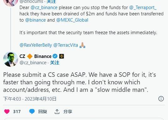Image resolution: width=168 pixels, height=120 pixels.
Task: Click the tweet timestamp 下午4:03 · 2023年4月10日
Action: pyautogui.click(x=30, y=99)
